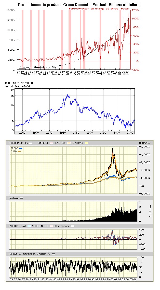Click the 'EMA(90)' legend label

(78, 143)
